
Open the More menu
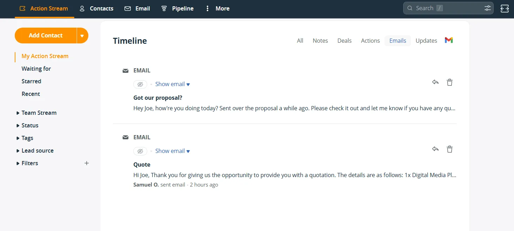tap(218, 8)
